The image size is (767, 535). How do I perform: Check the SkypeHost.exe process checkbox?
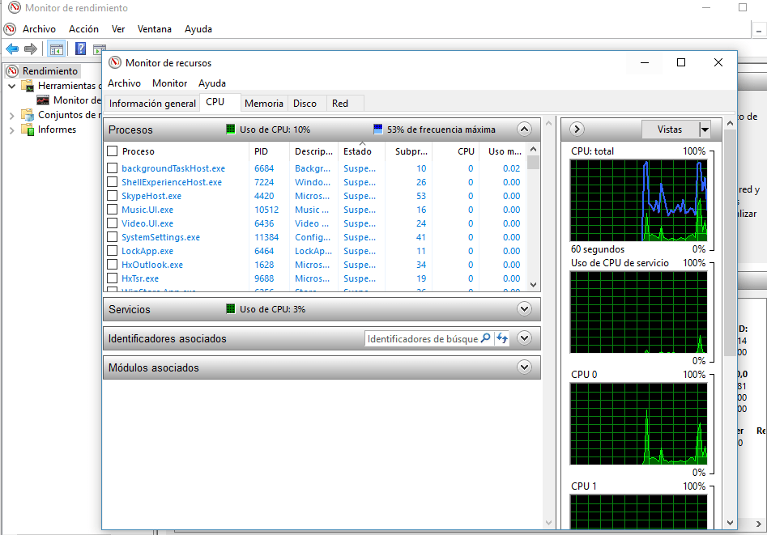113,196
